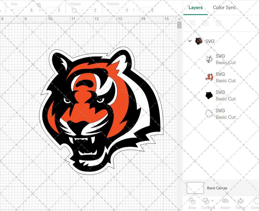Click the Blank Canvas label
The image size is (259, 211).
[x=217, y=188]
